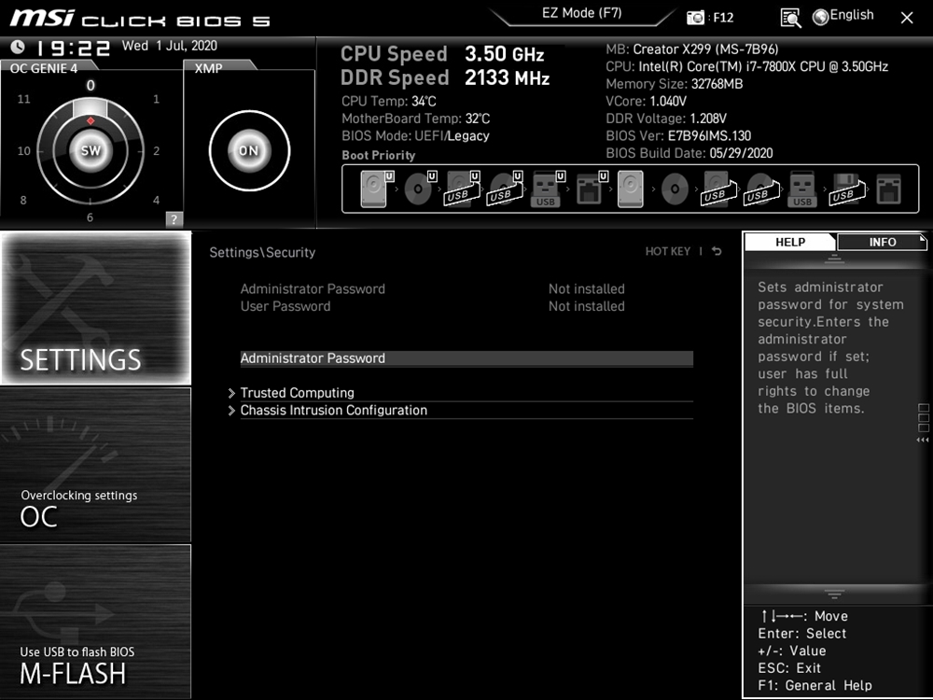Click the clock icon beside the time
This screenshot has height=700, width=933.
18,47
